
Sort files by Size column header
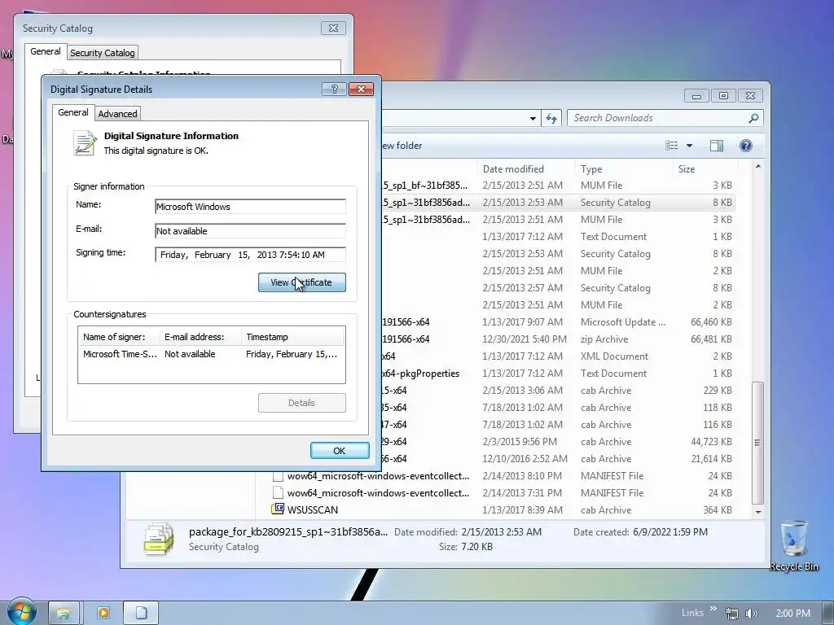pyautogui.click(x=705, y=169)
